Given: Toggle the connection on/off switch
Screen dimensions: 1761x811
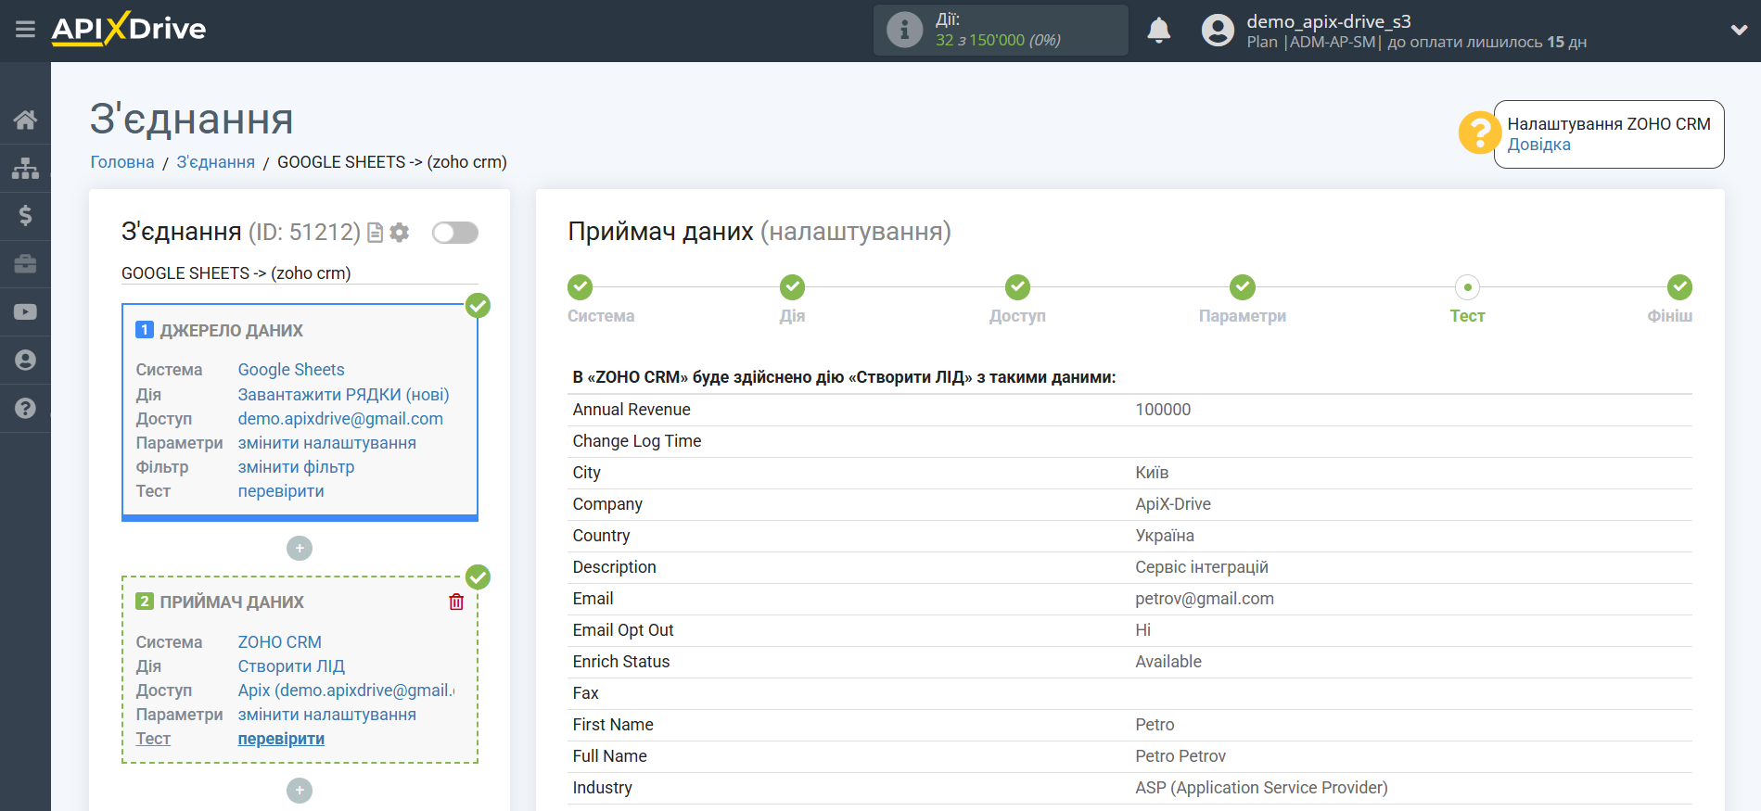Looking at the screenshot, I should pos(455,233).
